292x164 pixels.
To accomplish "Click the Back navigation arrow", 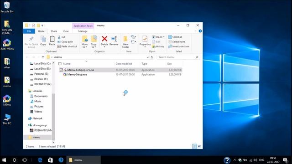I will pos(27,57).
